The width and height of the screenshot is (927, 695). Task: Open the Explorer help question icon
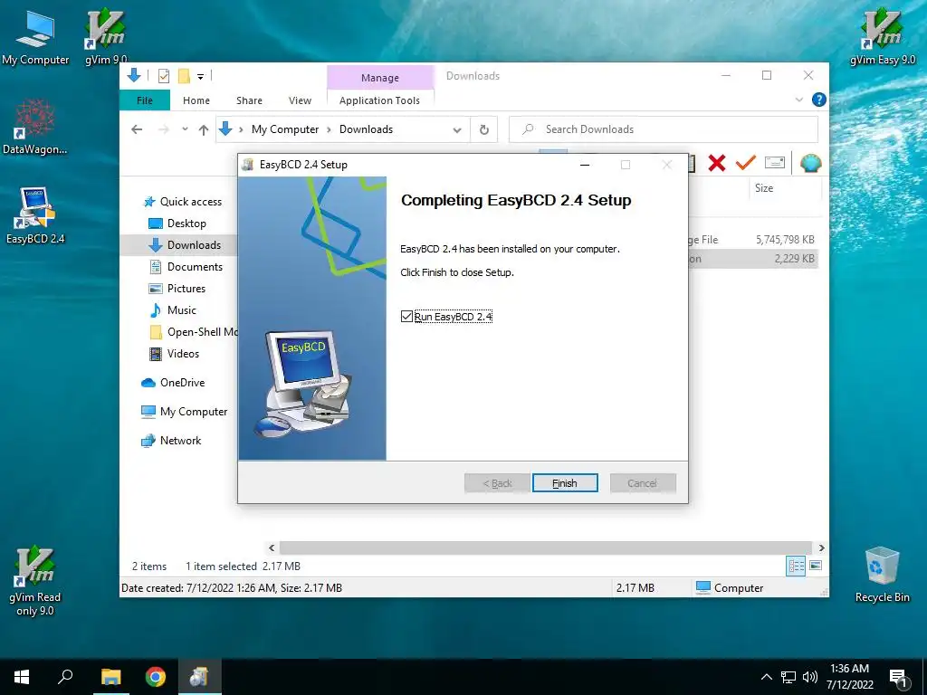click(x=818, y=100)
